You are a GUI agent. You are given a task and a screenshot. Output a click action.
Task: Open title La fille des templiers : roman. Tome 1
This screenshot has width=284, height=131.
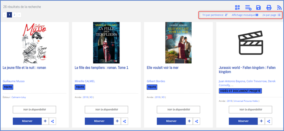pos(101,68)
